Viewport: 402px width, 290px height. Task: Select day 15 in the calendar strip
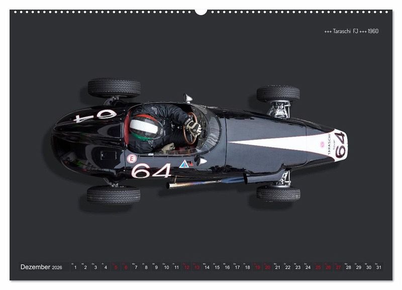[x=217, y=267]
